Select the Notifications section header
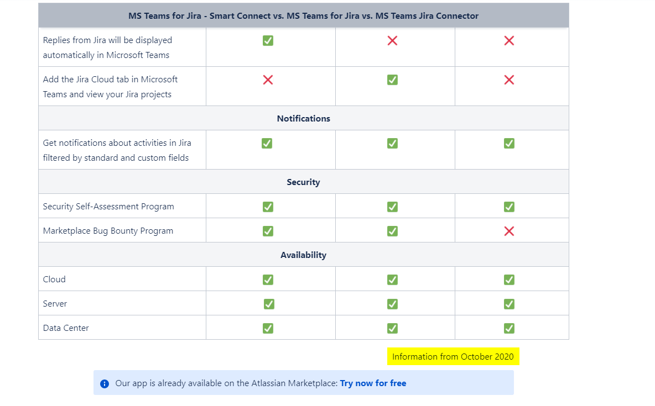Screen dimensions: 655x406 click(x=304, y=119)
